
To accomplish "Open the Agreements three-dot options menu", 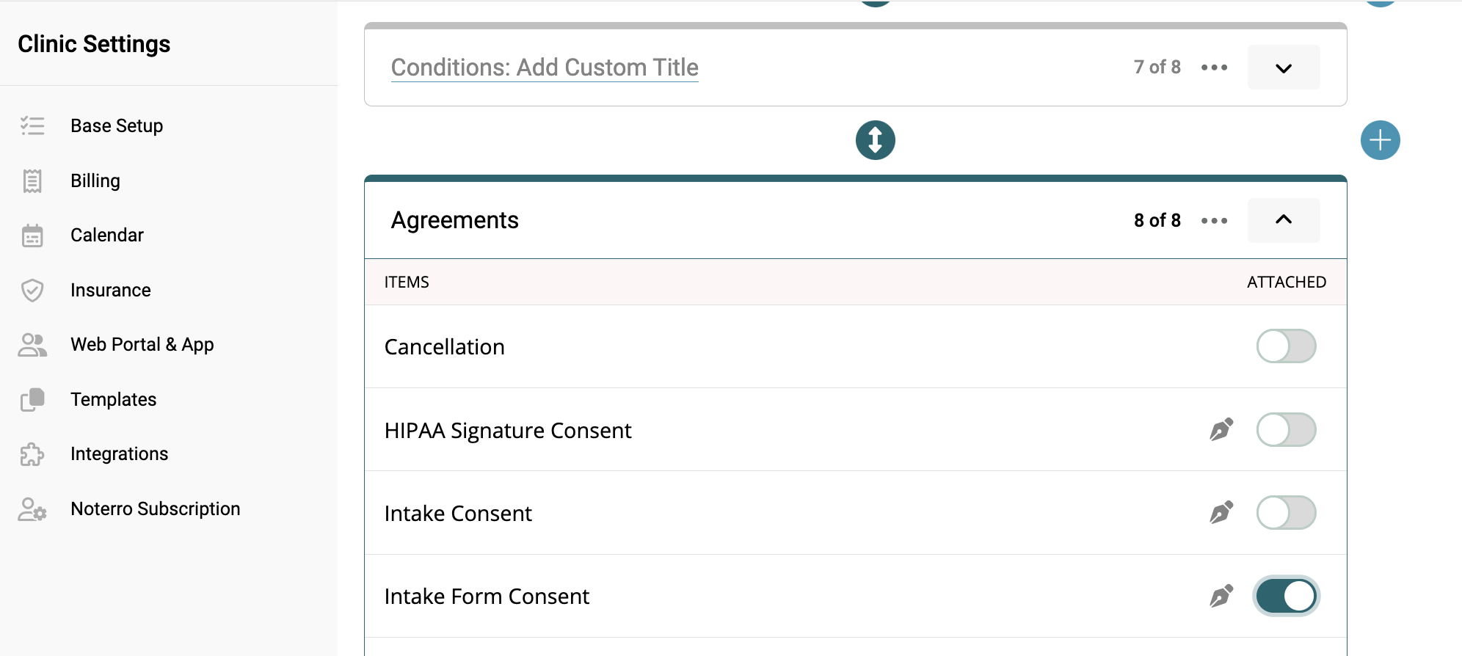I will coord(1215,220).
